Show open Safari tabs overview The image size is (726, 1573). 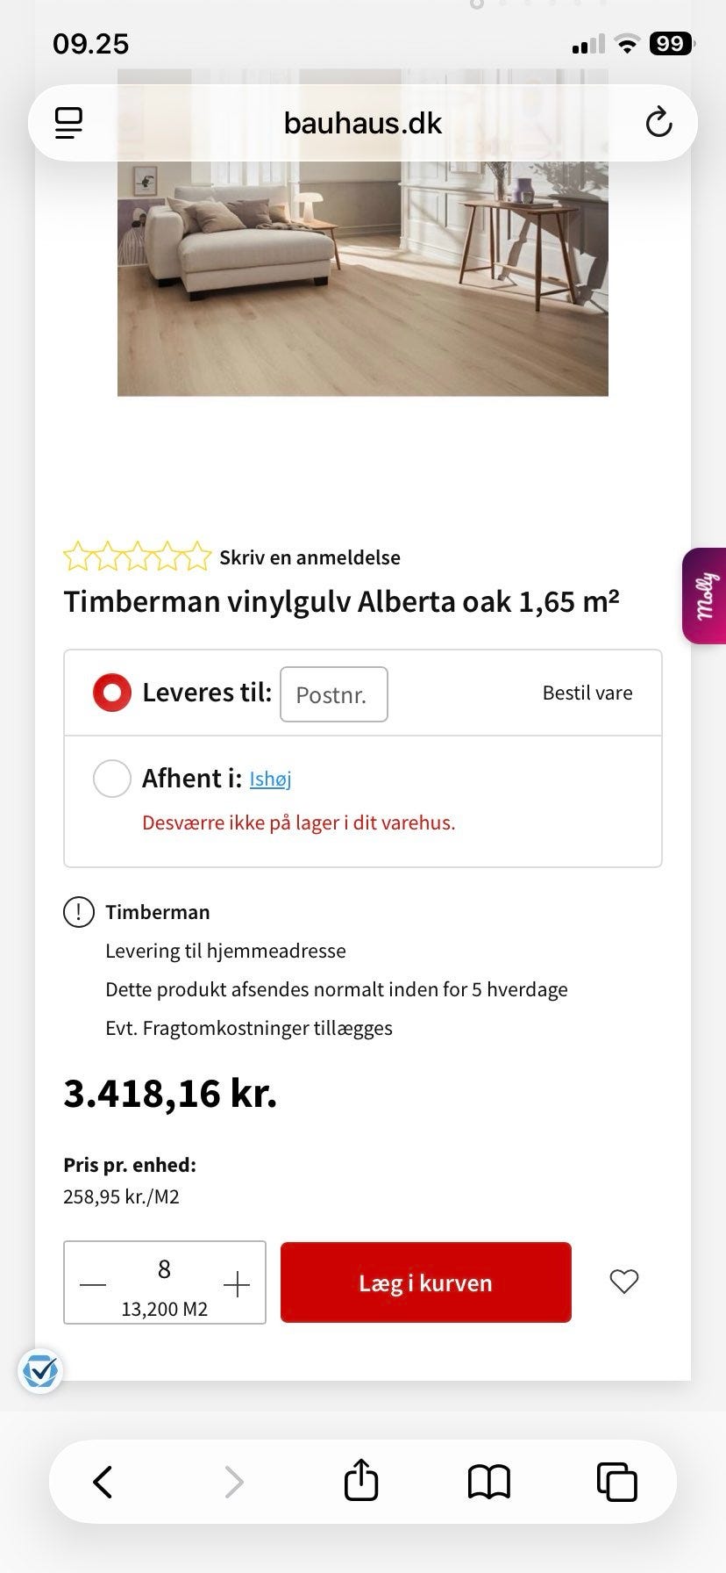click(x=617, y=1482)
